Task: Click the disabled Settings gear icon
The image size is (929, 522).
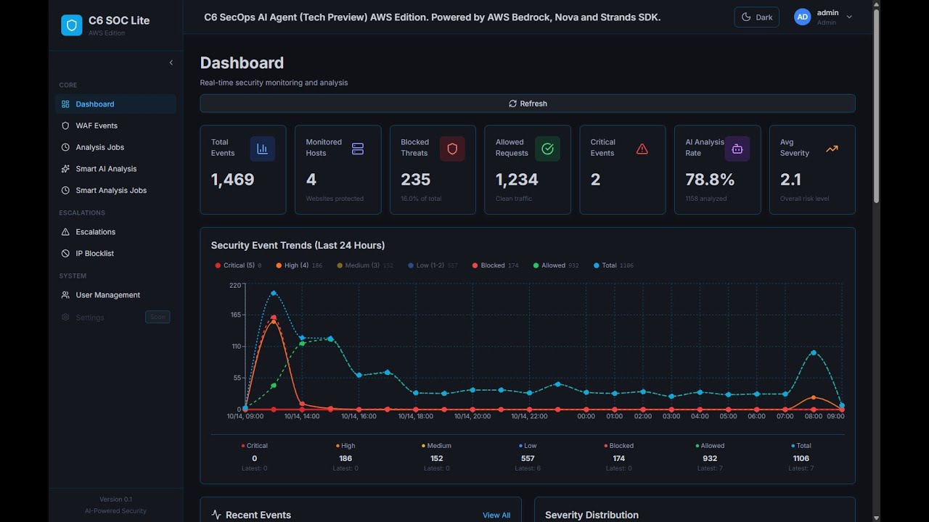Action: point(65,318)
